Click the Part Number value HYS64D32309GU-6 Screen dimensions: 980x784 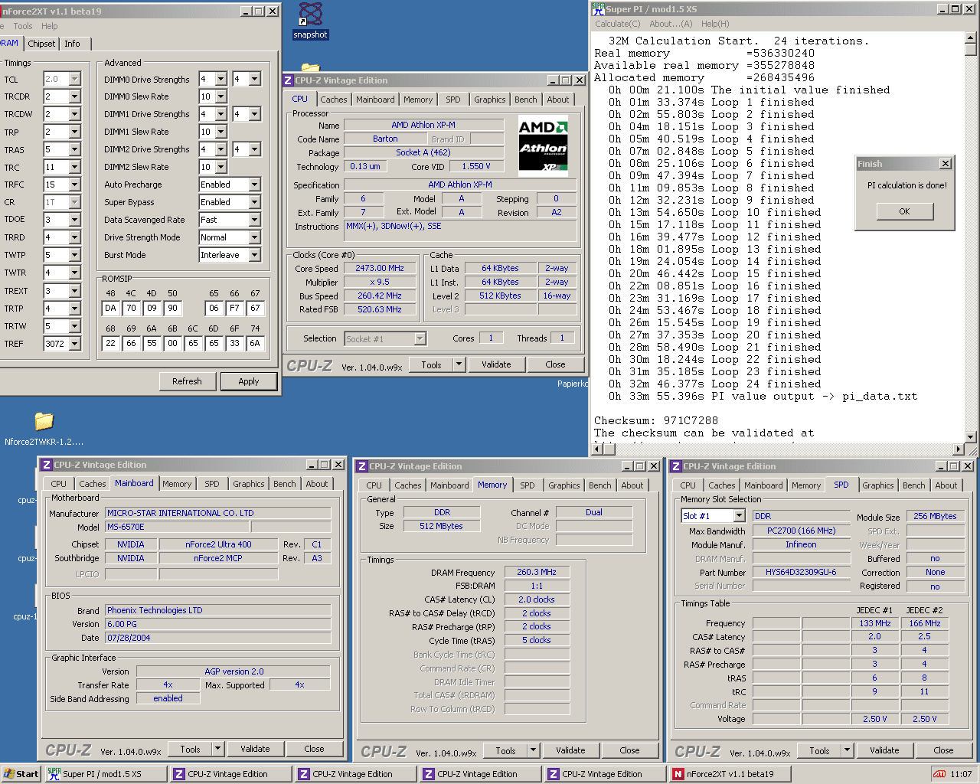(x=801, y=572)
